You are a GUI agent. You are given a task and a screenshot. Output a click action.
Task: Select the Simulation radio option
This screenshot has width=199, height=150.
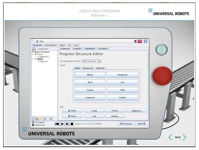[x=33, y=122]
